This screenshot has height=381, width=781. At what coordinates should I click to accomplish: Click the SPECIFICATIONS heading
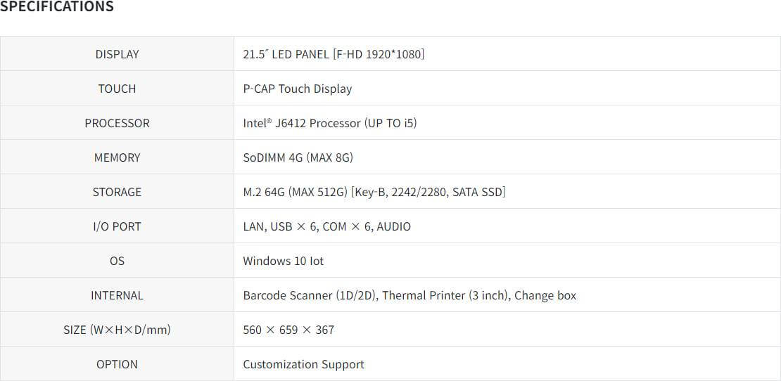pyautogui.click(x=57, y=6)
